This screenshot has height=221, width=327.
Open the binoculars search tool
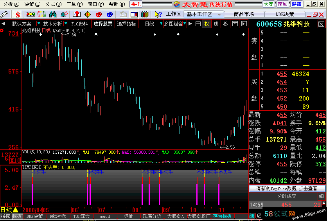(53, 14)
